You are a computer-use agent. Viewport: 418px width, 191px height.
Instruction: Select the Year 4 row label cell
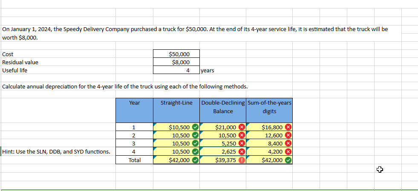click(134, 151)
